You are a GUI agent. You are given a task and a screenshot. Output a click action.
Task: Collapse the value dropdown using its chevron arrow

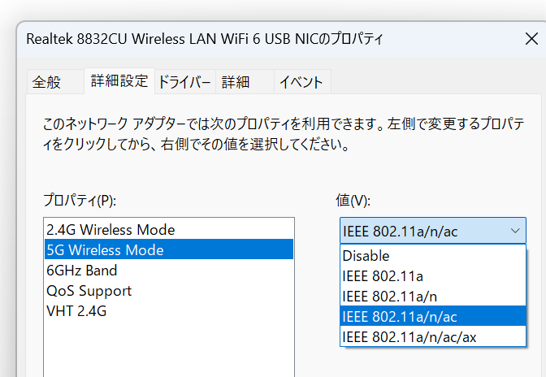[515, 231]
